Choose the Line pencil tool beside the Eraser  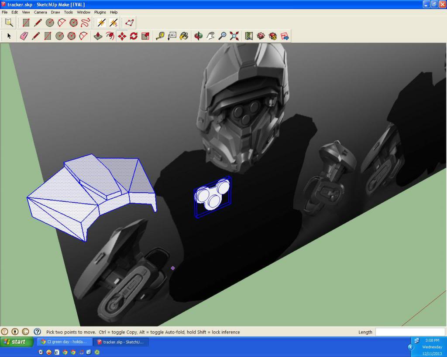click(36, 36)
